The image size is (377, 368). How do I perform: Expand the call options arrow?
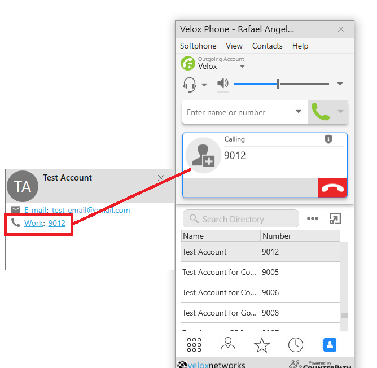[340, 111]
